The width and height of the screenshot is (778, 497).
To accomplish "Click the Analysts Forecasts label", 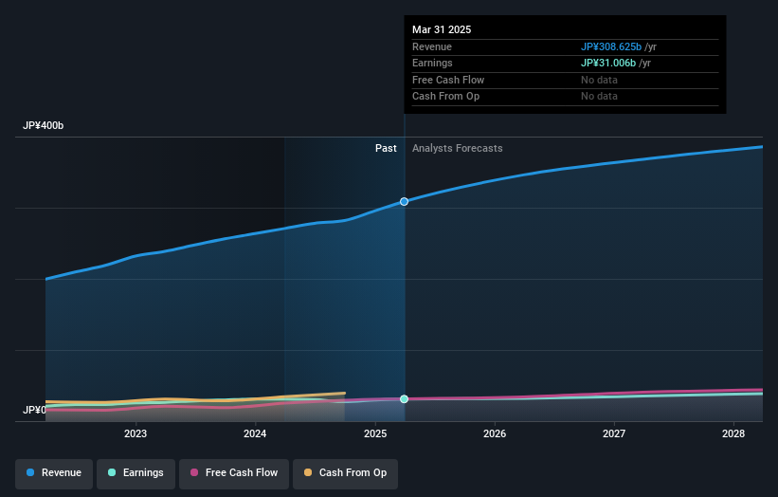I will click(457, 149).
